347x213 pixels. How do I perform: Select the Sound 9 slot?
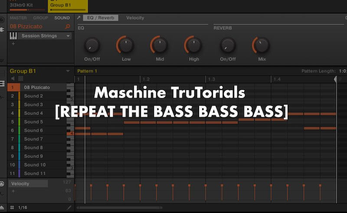[x=37, y=156]
